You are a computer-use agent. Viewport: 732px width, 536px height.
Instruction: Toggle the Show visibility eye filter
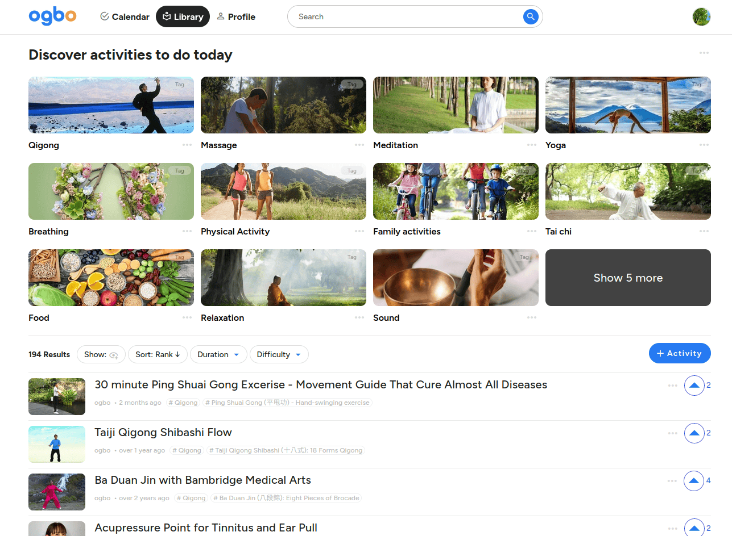point(101,354)
